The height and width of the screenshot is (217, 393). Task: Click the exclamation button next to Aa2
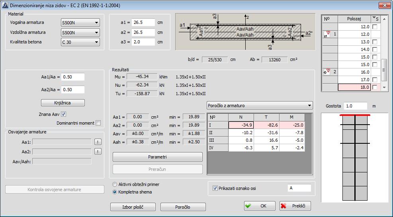98,151
